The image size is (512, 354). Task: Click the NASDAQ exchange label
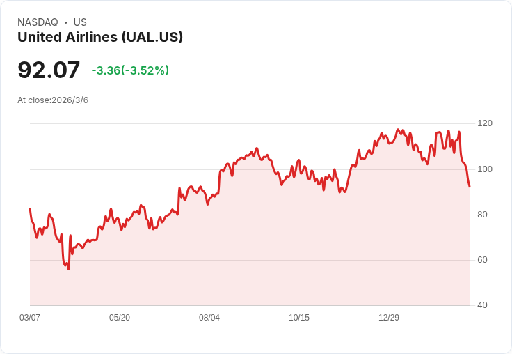(38, 22)
